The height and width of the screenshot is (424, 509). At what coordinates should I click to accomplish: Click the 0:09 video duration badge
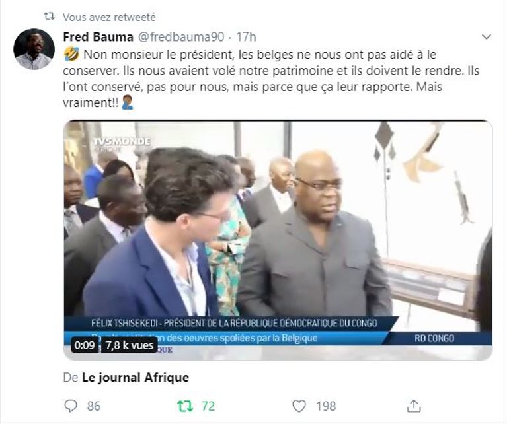click(85, 345)
